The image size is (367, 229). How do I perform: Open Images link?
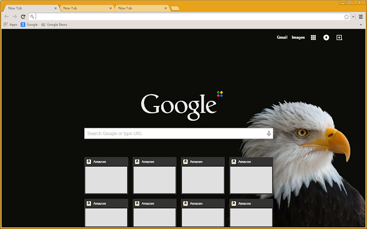coord(298,37)
